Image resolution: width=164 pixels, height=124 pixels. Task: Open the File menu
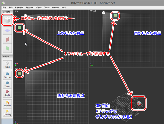pos(4,8)
